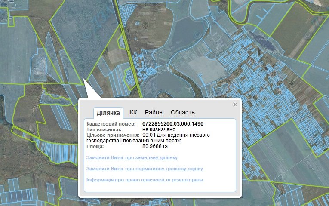Click the popup's white pointer arrow tip

click(85, 79)
